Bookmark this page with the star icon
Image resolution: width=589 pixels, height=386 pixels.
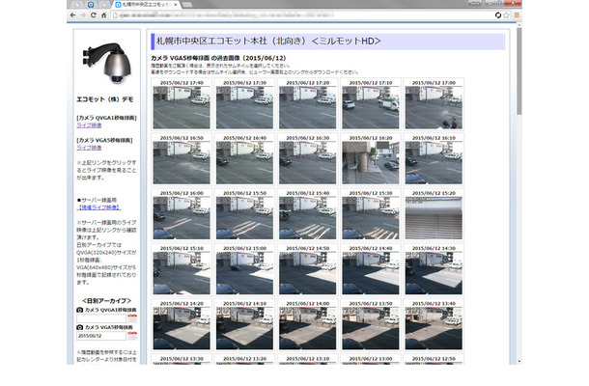(x=506, y=15)
